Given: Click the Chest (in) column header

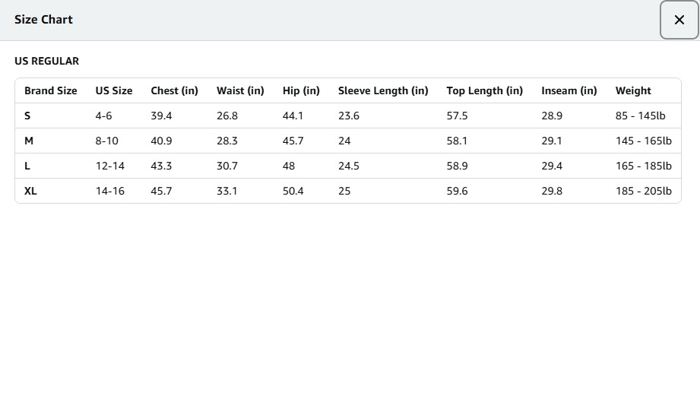Looking at the screenshot, I should point(174,90).
